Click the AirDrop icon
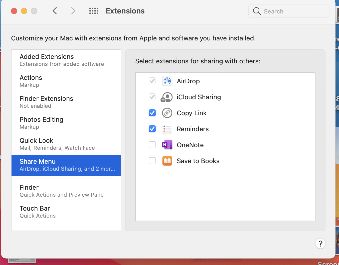The height and width of the screenshot is (265, 339). pyautogui.click(x=167, y=81)
